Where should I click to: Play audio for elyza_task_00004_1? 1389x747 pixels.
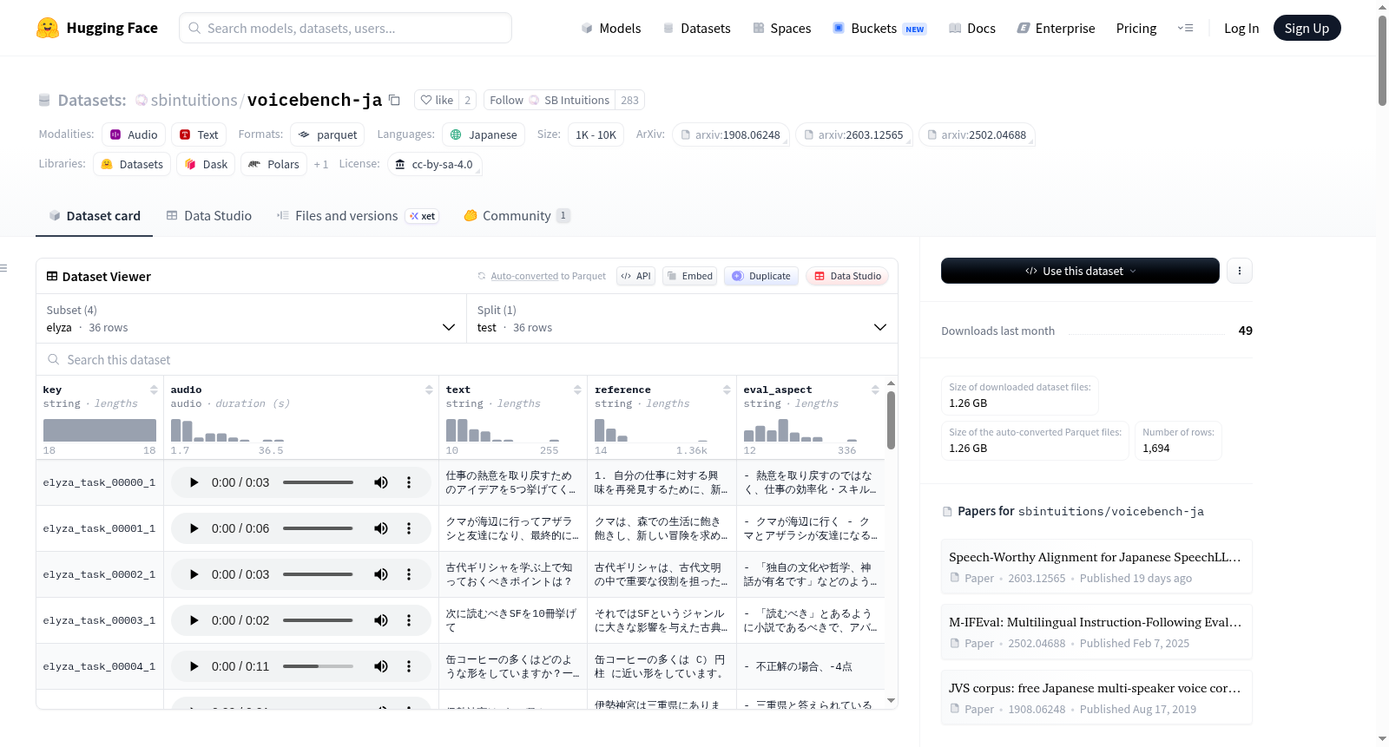(x=194, y=666)
